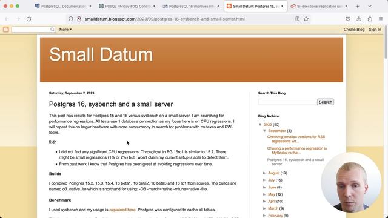Image resolution: width=388 pixels, height=218 pixels.
Task: Open the 'explained here' link
Action: point(122,210)
